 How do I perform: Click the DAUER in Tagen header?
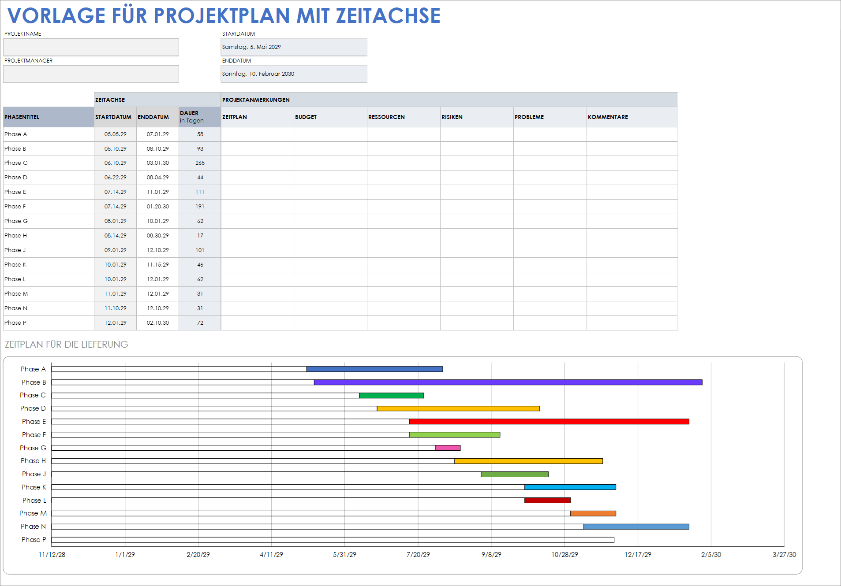point(200,117)
